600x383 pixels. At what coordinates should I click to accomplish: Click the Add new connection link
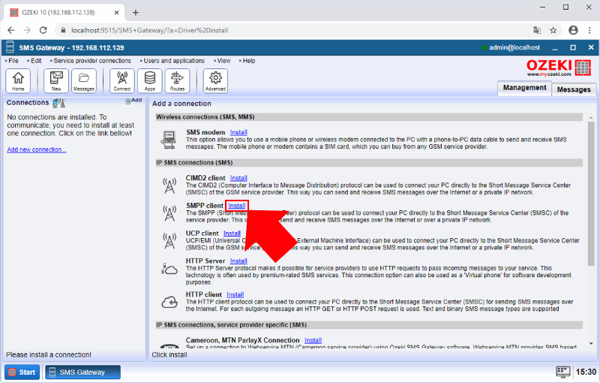tap(36, 149)
